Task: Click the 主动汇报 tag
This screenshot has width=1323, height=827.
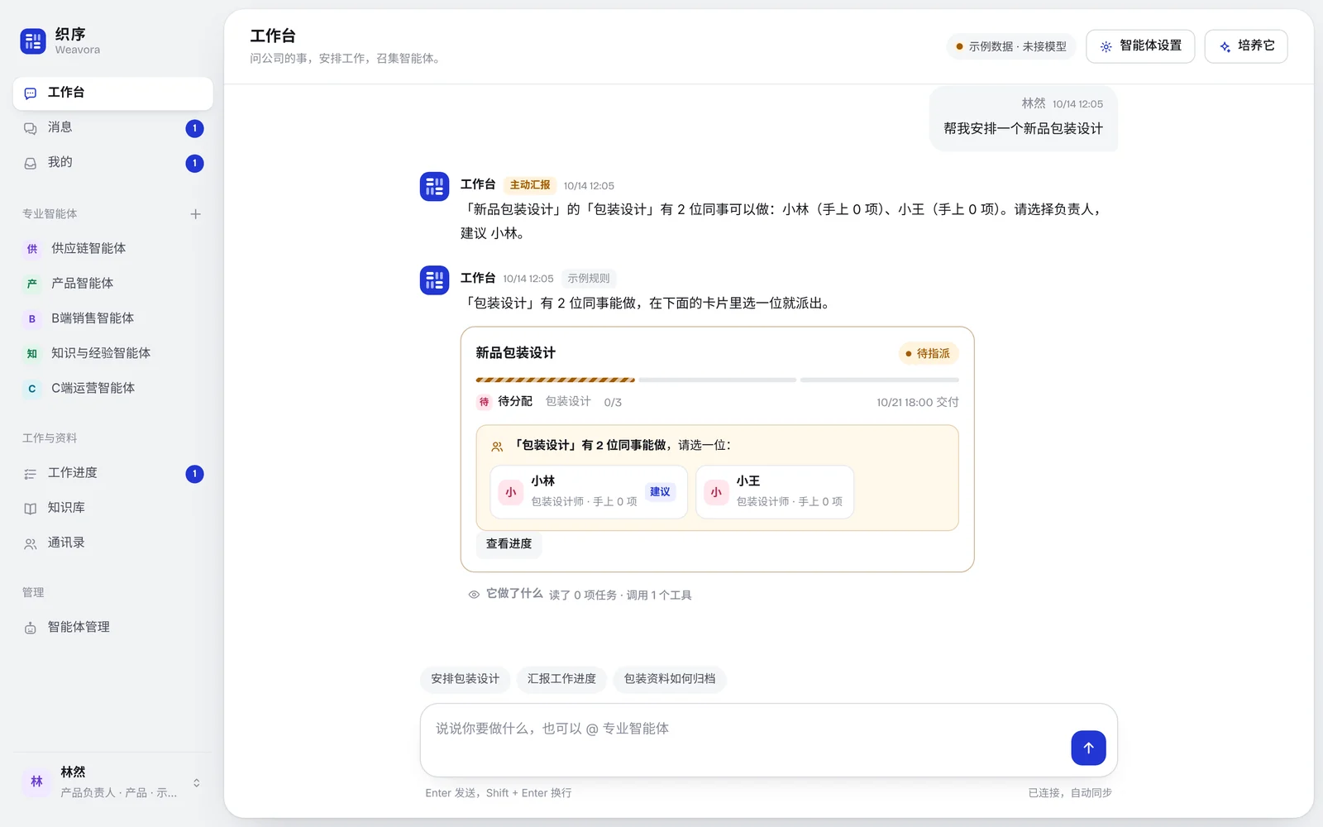Action: coord(530,185)
